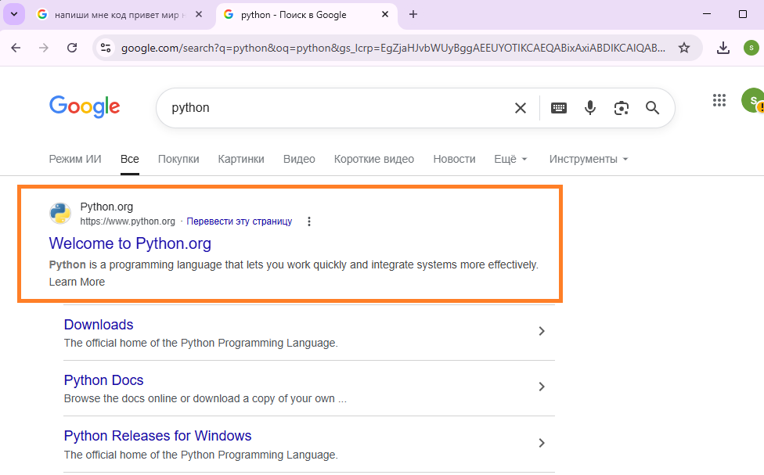Expand the Downloads sitelink chevron

(x=541, y=331)
